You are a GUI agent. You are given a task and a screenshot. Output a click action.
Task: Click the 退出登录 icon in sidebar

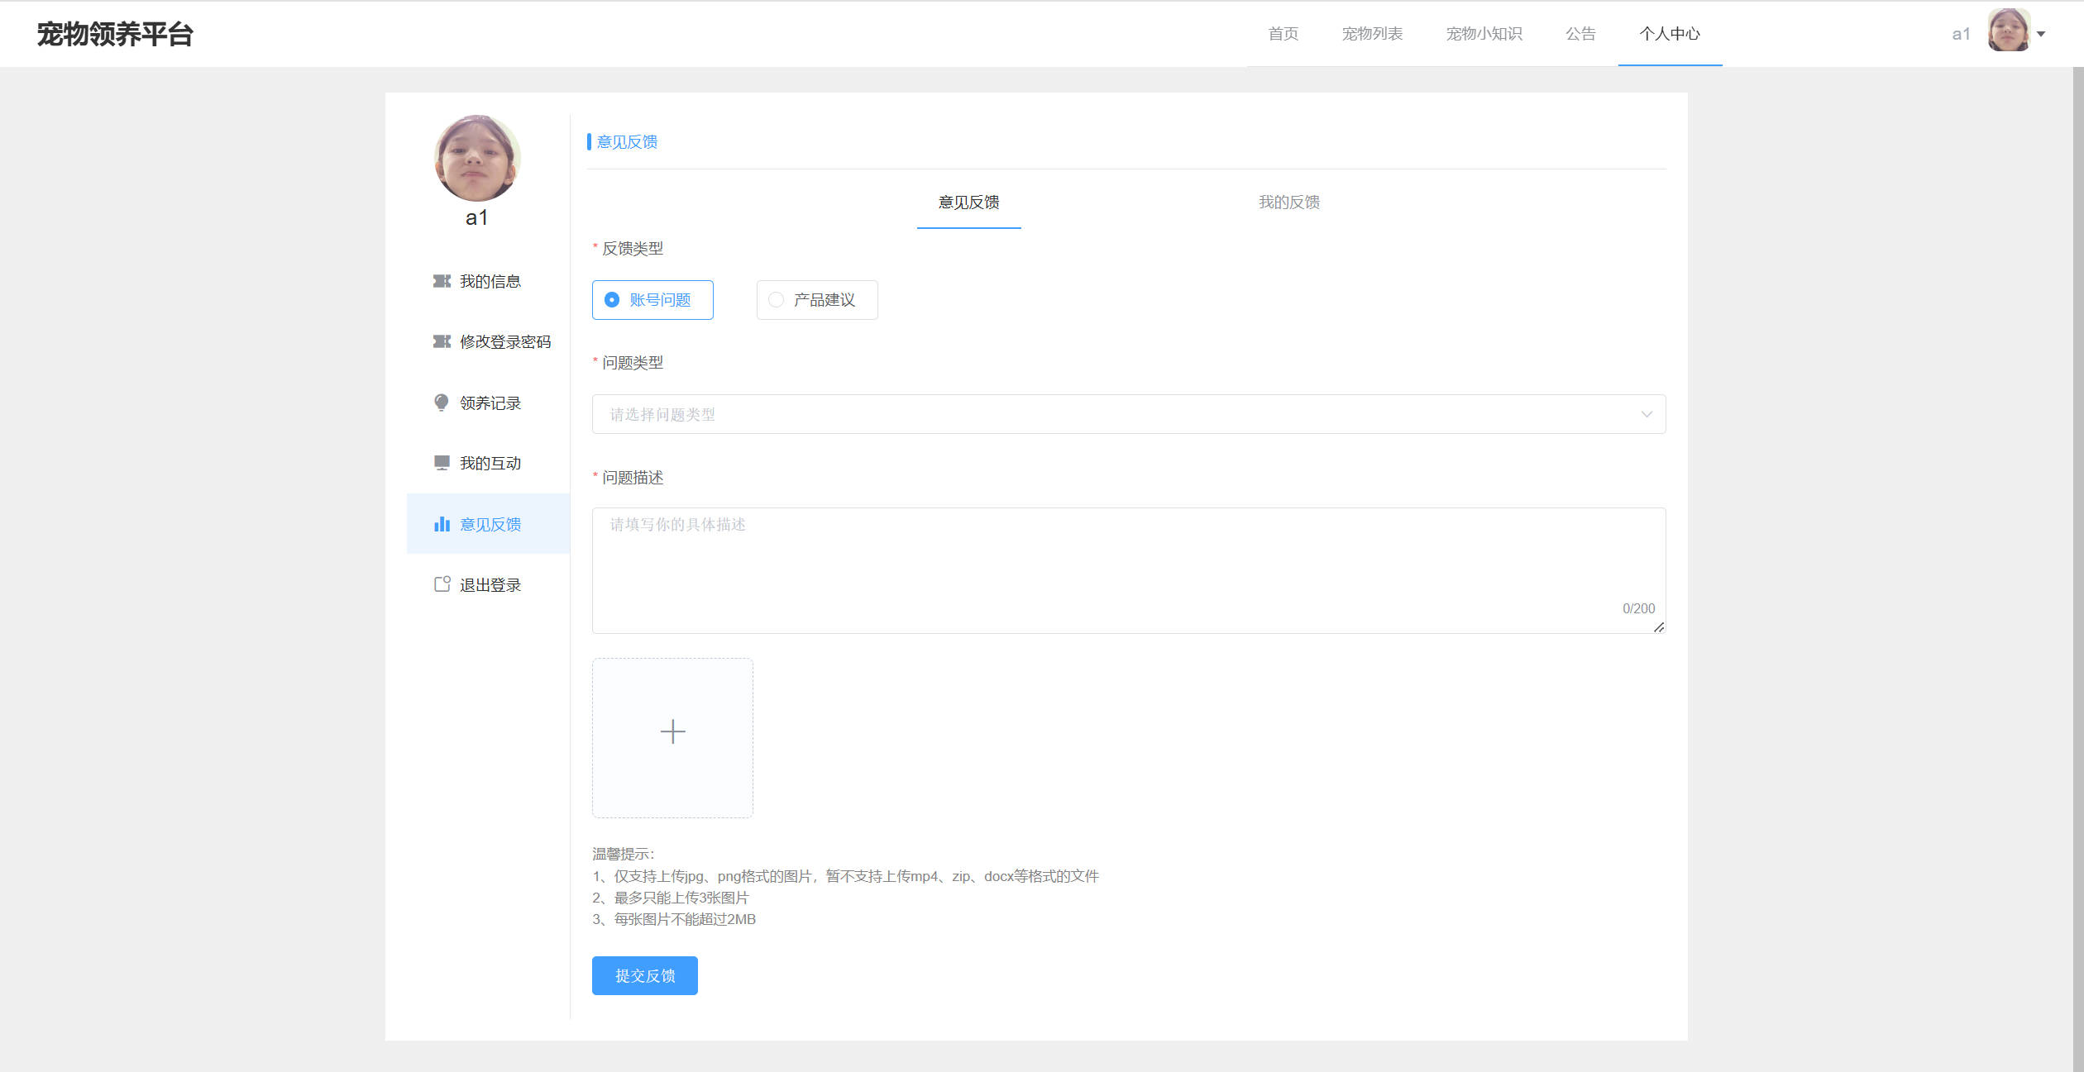click(442, 584)
